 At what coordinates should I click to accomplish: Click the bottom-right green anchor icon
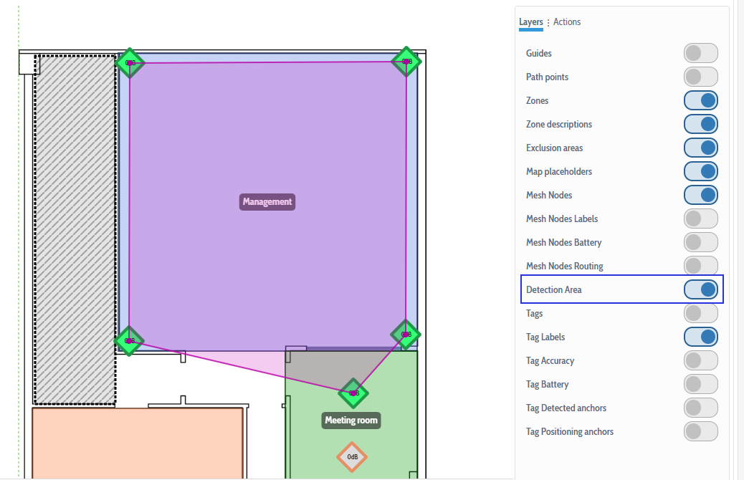[405, 335]
